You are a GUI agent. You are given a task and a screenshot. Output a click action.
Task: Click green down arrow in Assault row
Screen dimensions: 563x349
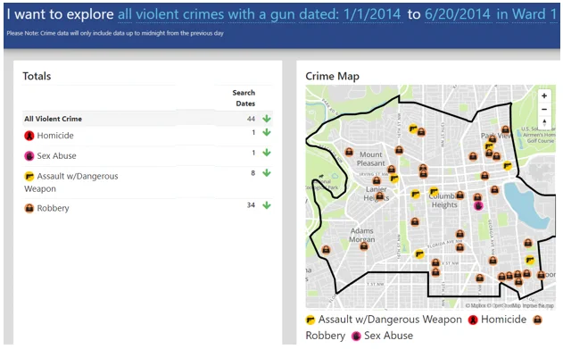[x=267, y=173]
